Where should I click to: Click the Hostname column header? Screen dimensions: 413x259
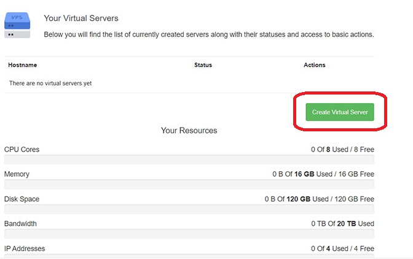pyautogui.click(x=23, y=65)
